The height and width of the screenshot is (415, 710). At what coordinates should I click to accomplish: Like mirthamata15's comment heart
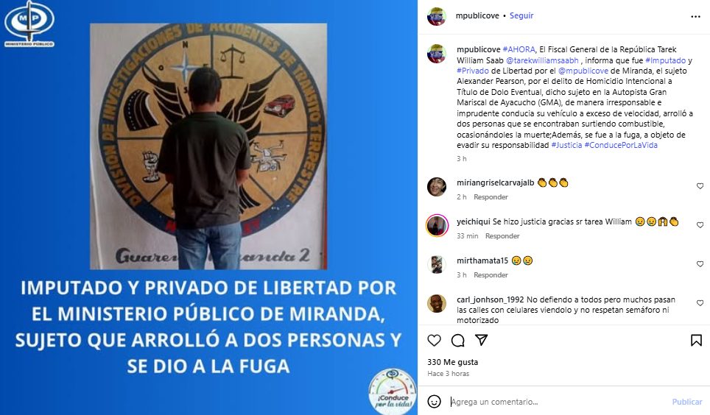tap(700, 264)
